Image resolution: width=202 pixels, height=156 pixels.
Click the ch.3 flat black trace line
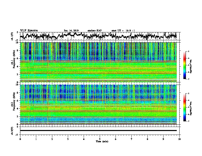click(x=98, y=131)
